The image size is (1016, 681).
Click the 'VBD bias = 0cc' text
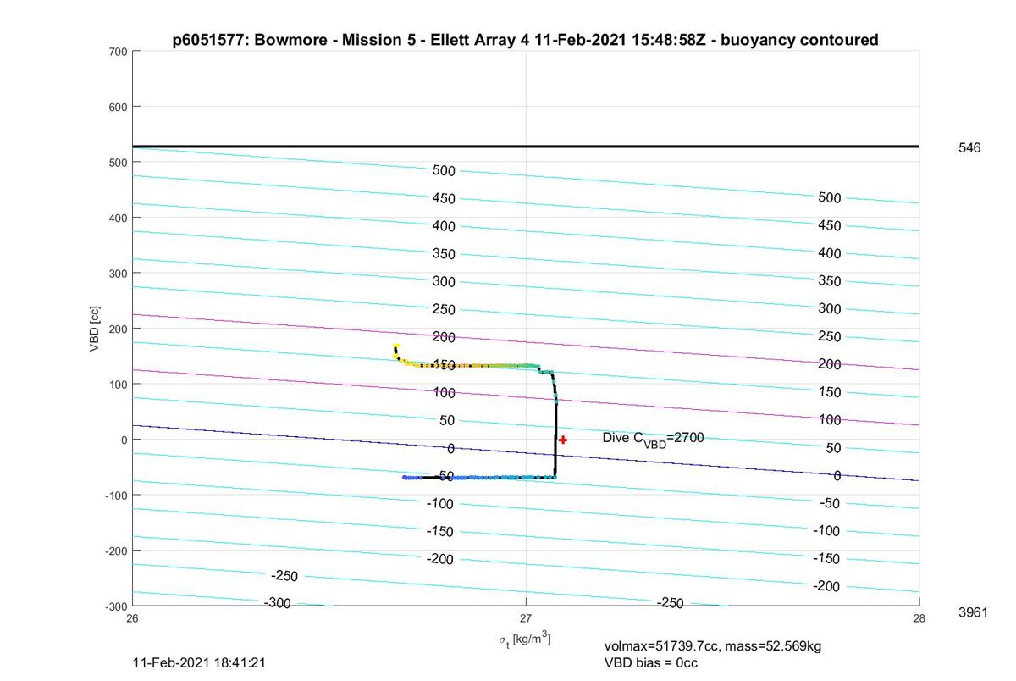coord(651,662)
